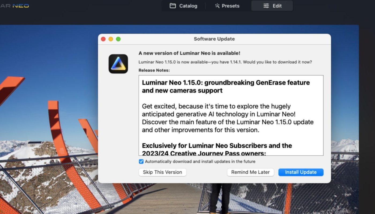This screenshot has height=214, width=375.
Task: Click the Software Update title text
Action: (214, 39)
